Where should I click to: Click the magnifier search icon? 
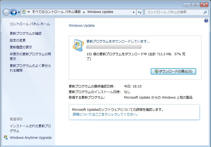coord(205,12)
